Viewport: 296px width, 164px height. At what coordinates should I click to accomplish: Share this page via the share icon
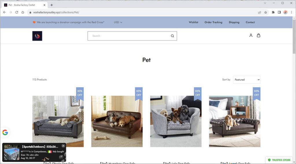260,12
